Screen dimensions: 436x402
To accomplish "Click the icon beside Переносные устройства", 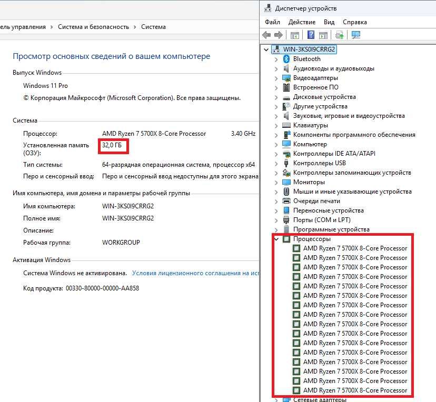I will click(286, 210).
